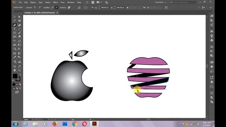This screenshot has width=226, height=127.
Task: Open the File menu
Action: (x=20, y=2)
